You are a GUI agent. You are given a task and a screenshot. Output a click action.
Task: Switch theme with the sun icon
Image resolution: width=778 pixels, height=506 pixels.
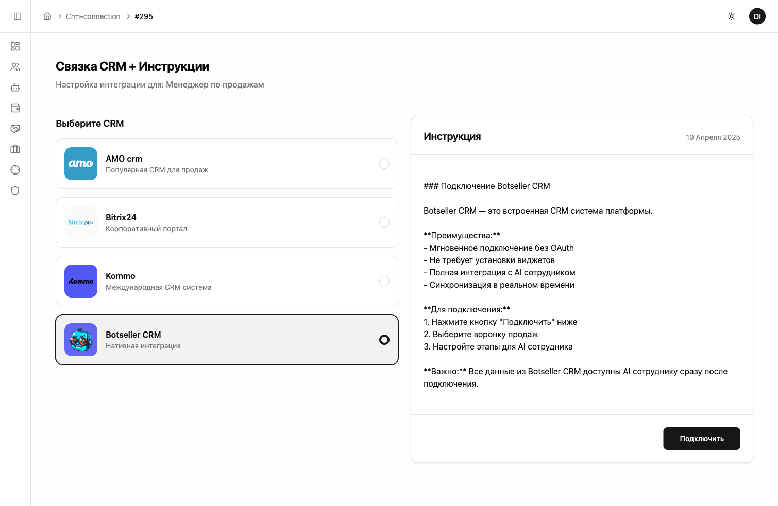(x=732, y=16)
